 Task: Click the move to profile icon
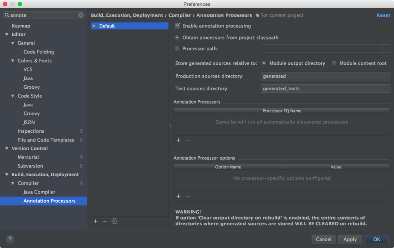pos(114,221)
